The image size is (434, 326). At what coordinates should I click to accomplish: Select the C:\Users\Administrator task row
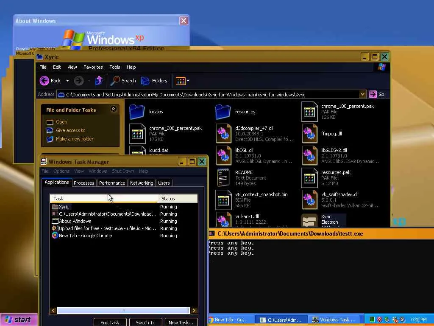pos(123,214)
